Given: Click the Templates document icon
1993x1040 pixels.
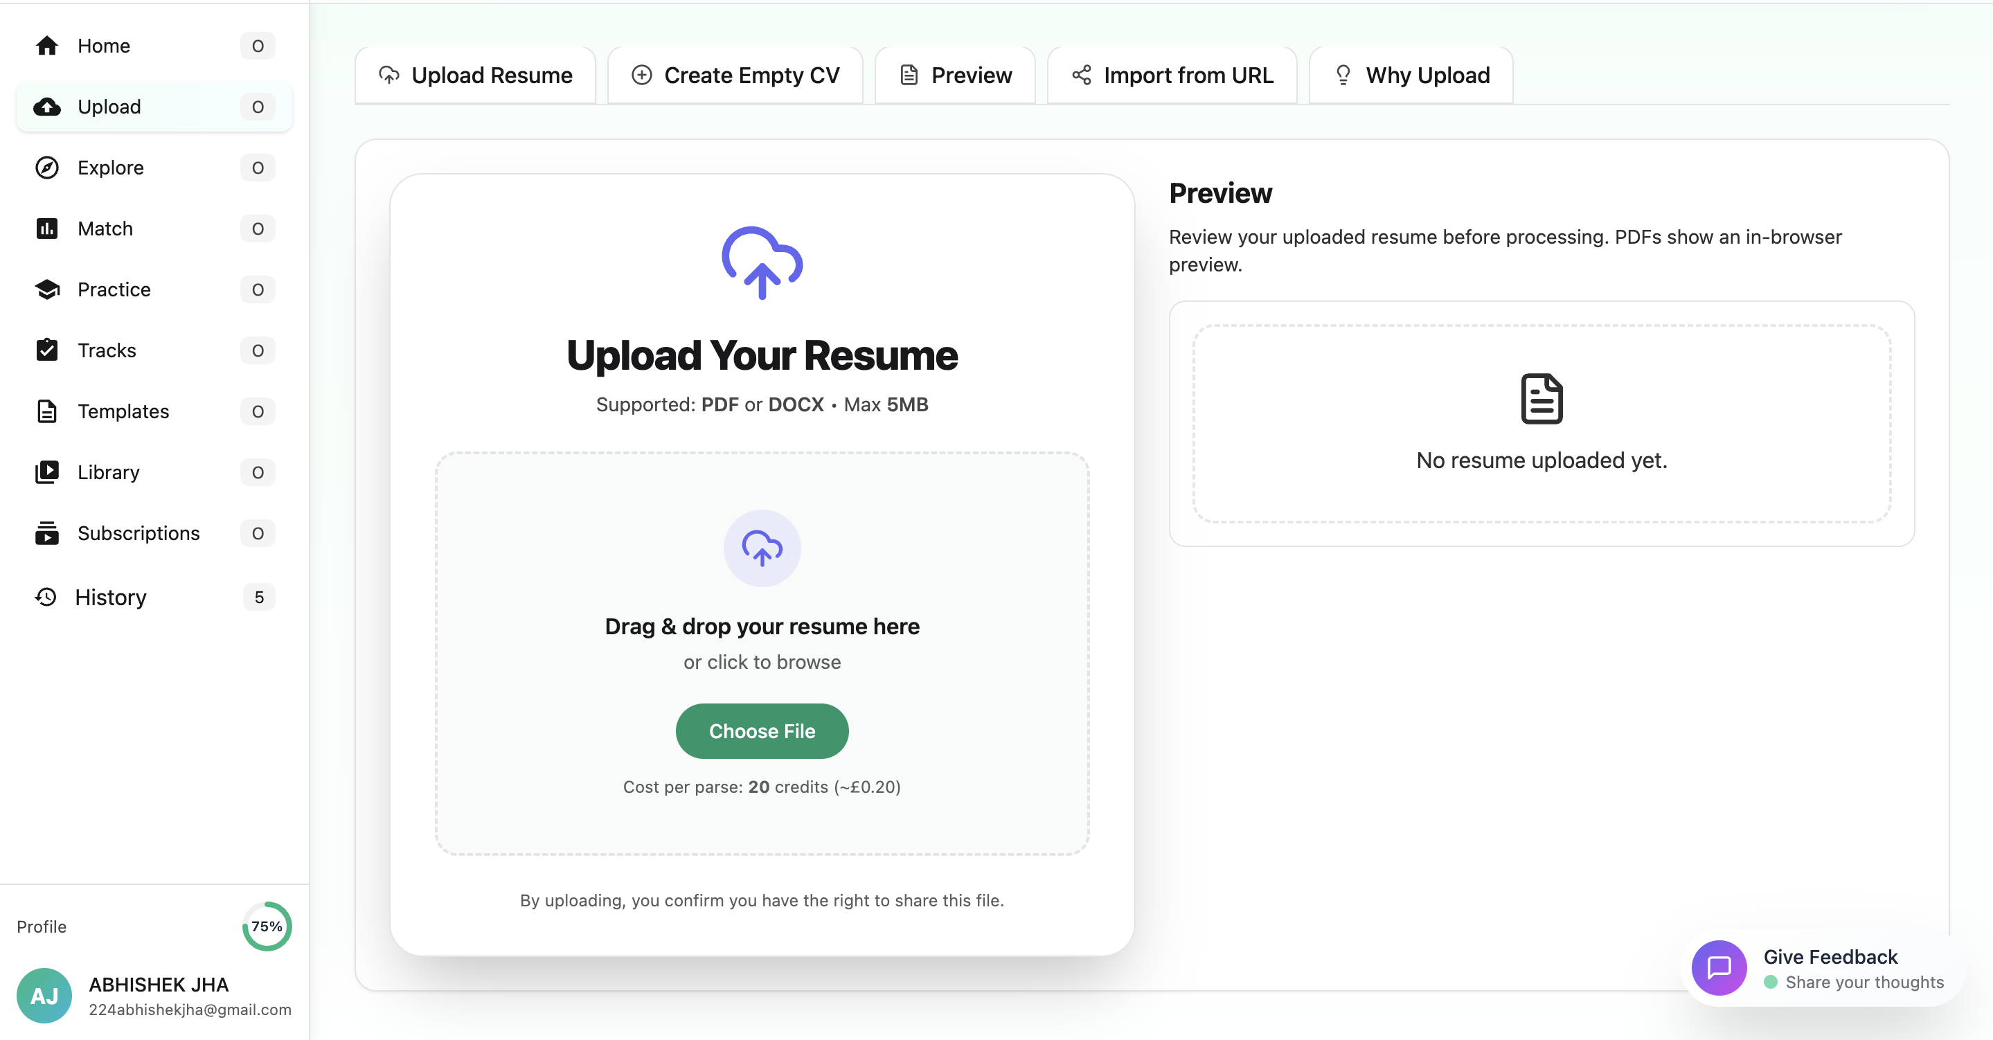Looking at the screenshot, I should [47, 411].
